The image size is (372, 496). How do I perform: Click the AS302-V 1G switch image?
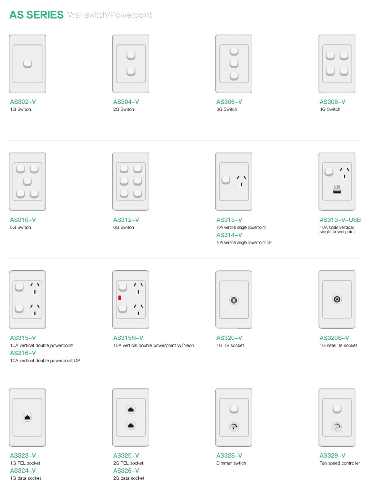tap(28, 64)
